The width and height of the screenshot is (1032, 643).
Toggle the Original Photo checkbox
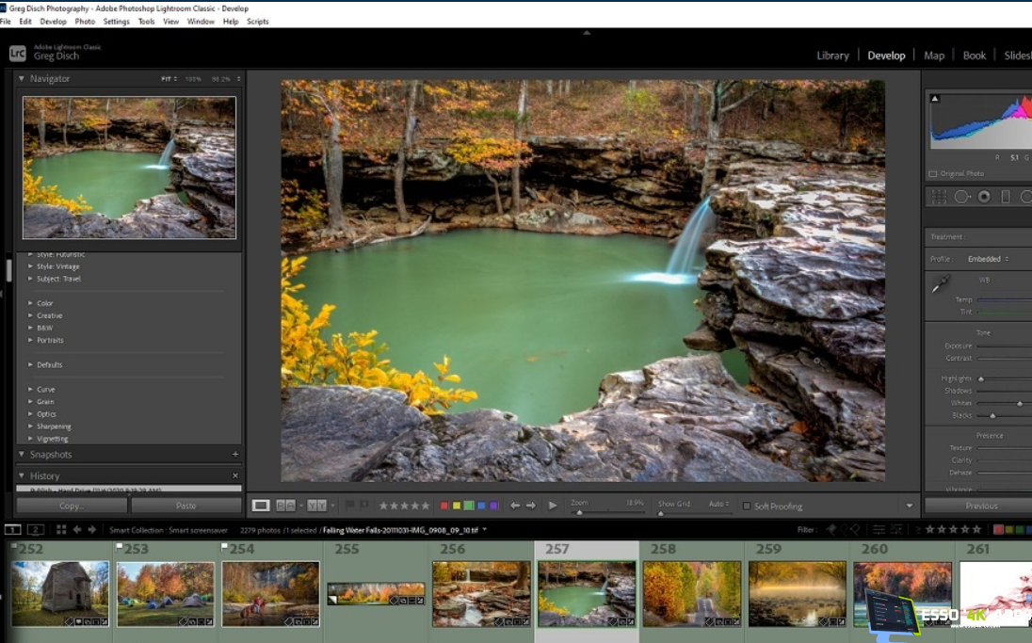pyautogui.click(x=933, y=174)
